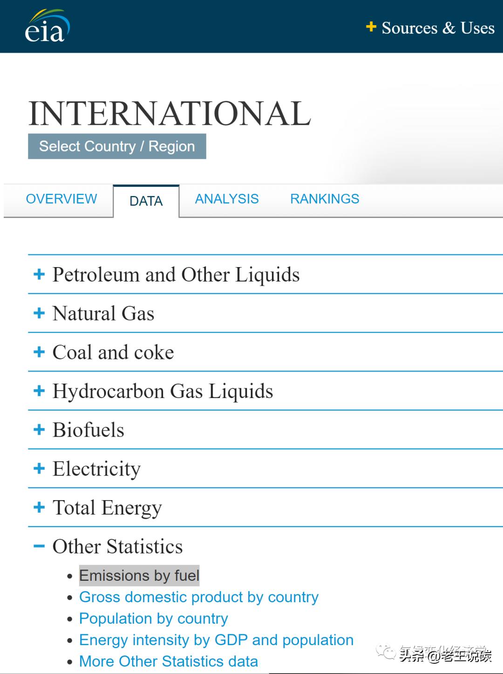Expand Petroleum and Other Liquids plus icon
Image resolution: width=503 pixels, height=674 pixels.
[x=39, y=274]
